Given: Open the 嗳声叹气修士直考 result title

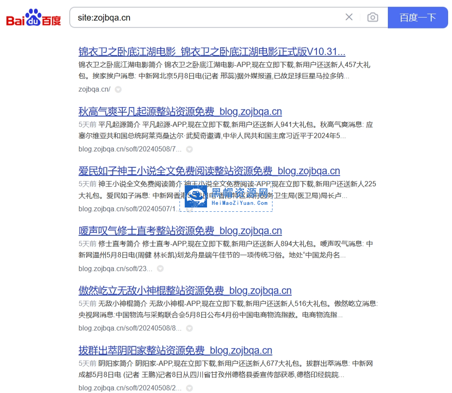Looking at the screenshot, I should [x=180, y=231].
